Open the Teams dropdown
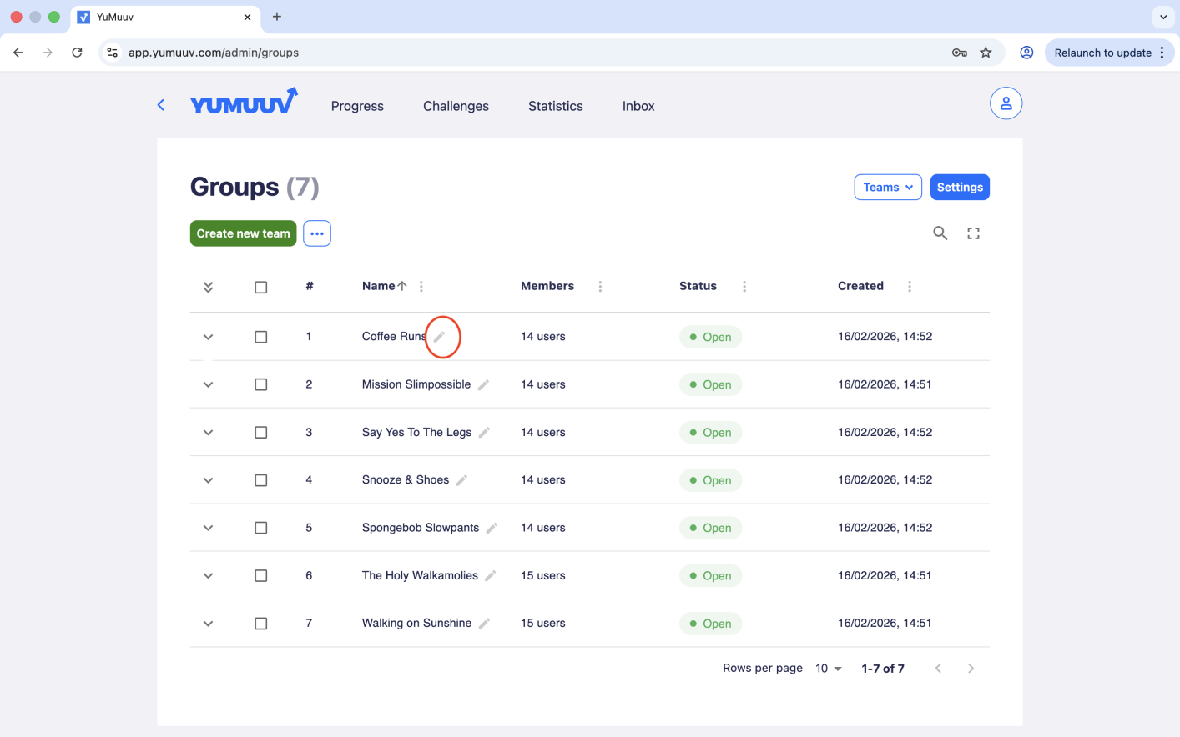Screen dimensions: 1180x737 887,188
